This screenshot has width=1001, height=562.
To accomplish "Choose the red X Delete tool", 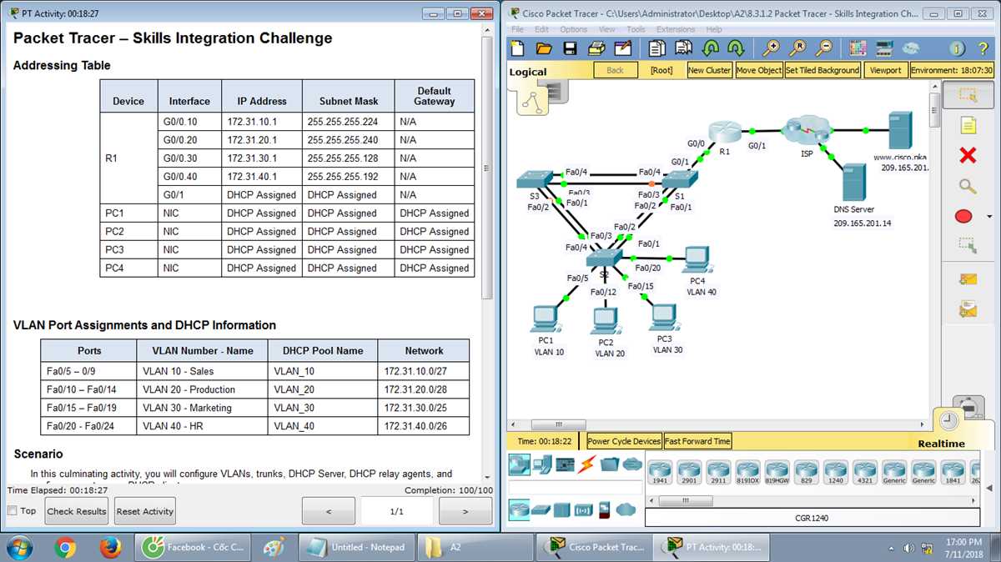I will [967, 155].
